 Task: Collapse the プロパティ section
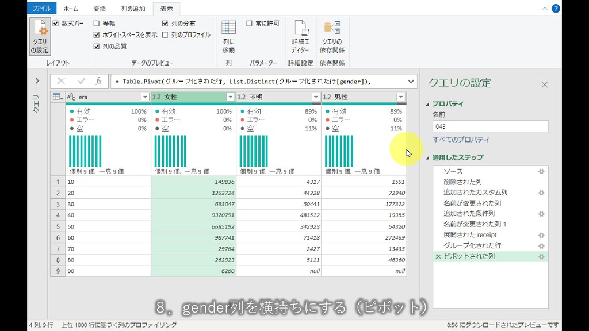pos(427,105)
